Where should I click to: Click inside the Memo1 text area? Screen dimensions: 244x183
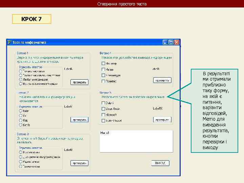point(136,141)
